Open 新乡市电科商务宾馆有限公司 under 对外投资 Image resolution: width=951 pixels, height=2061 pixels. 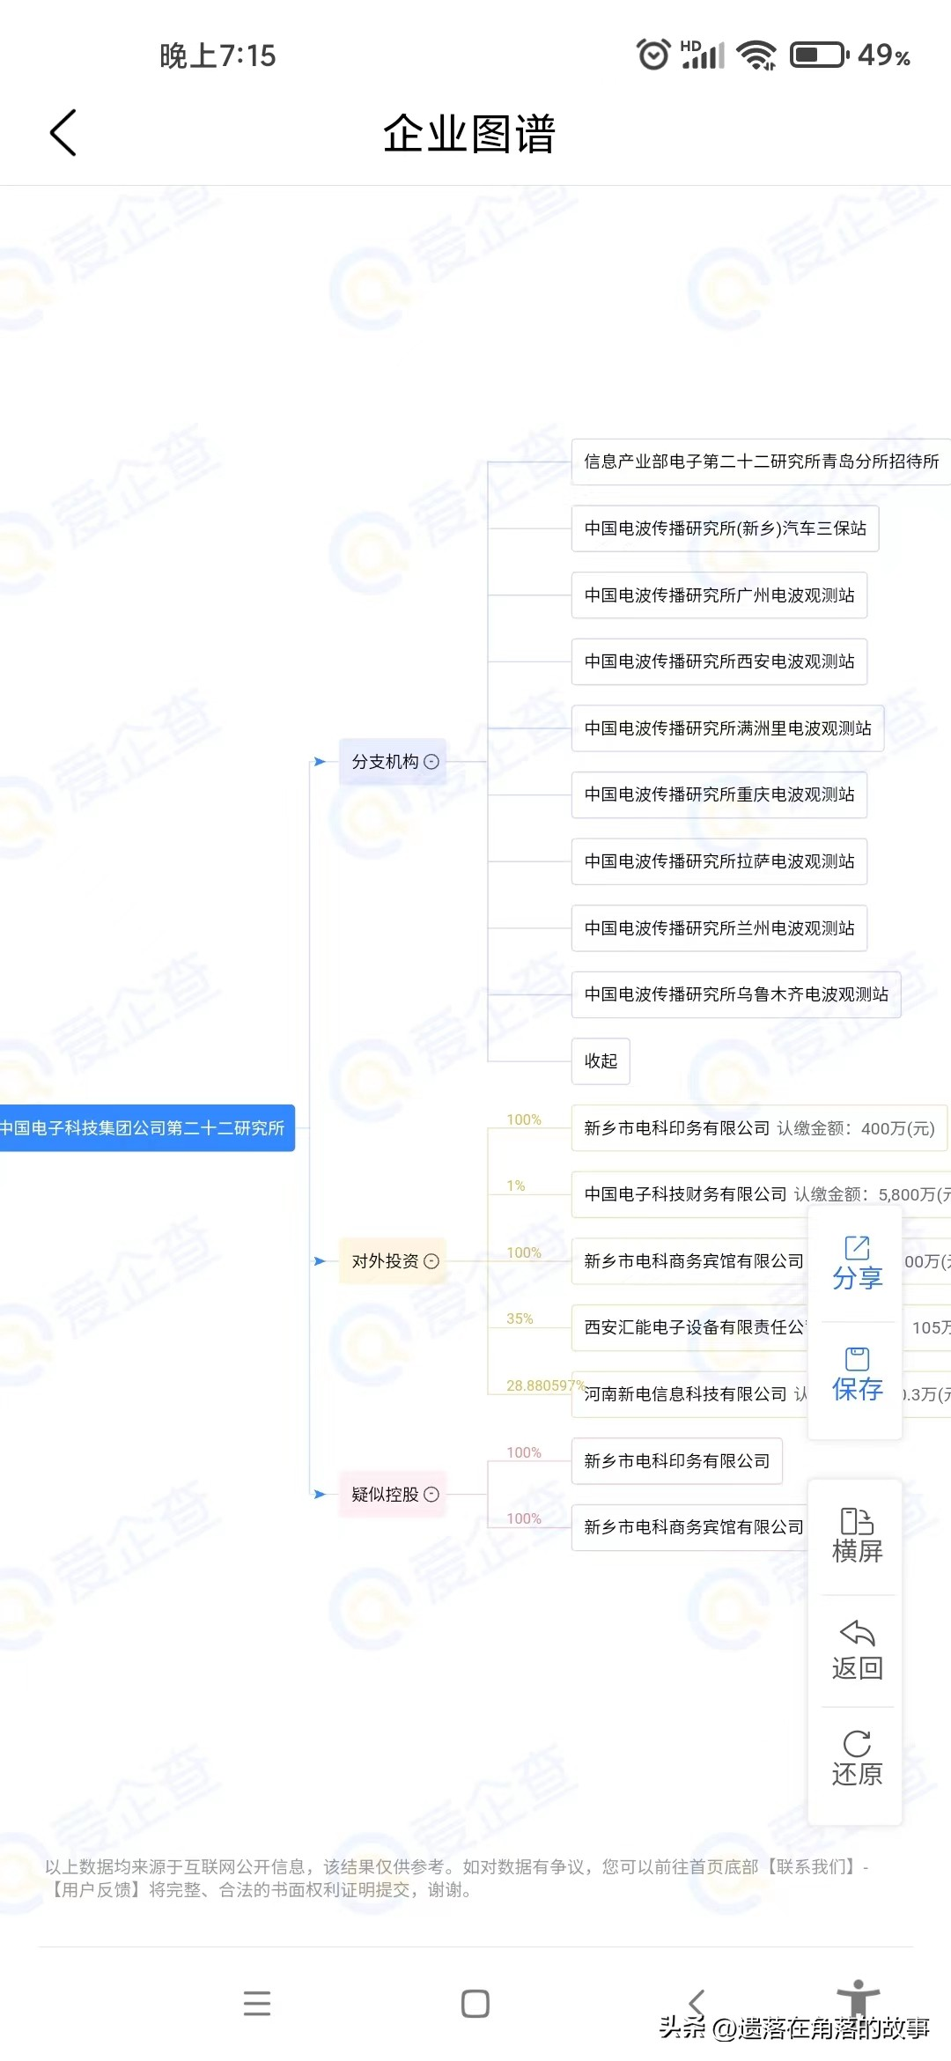pos(689,1261)
